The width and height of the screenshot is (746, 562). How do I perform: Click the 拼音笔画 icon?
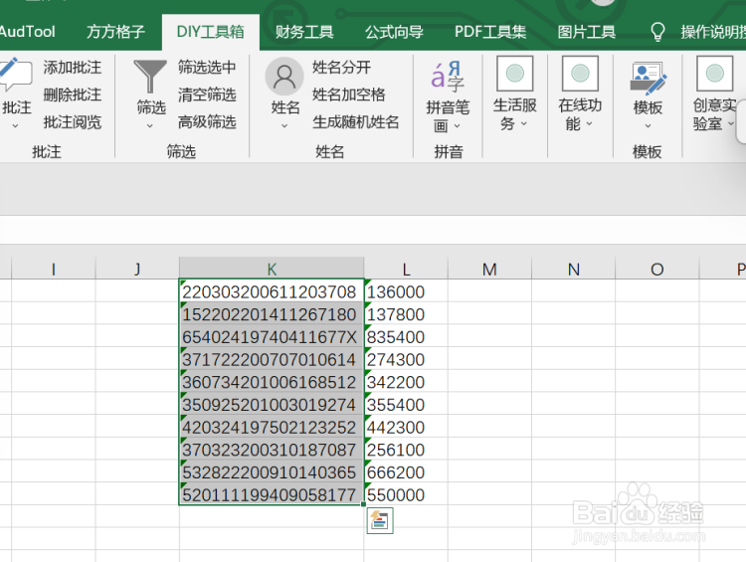(448, 77)
